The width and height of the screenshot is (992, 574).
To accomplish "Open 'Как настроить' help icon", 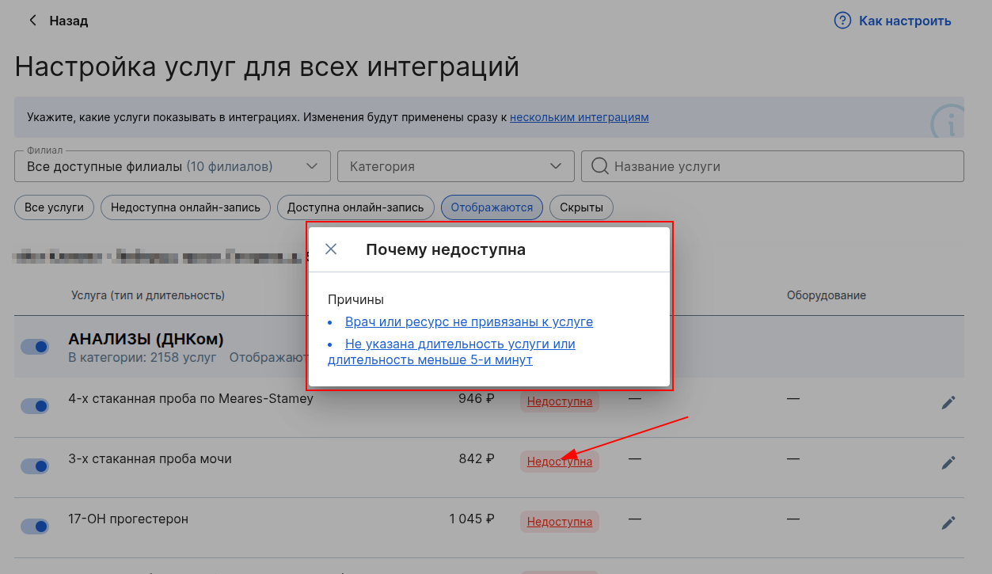I will click(842, 21).
